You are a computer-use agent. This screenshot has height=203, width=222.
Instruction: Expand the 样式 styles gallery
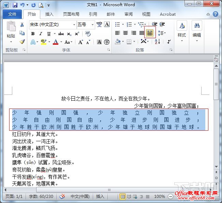[182, 31]
